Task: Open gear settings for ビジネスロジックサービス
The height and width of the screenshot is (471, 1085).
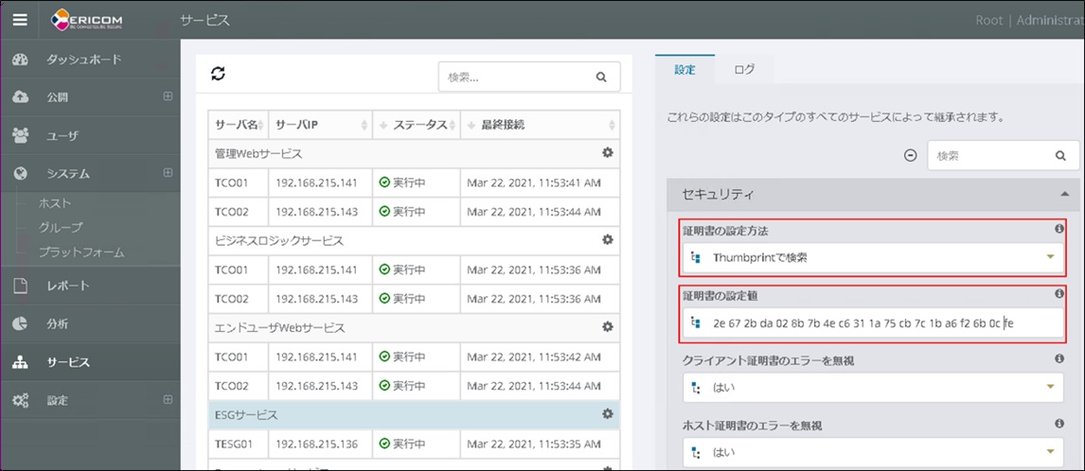Action: (x=608, y=240)
